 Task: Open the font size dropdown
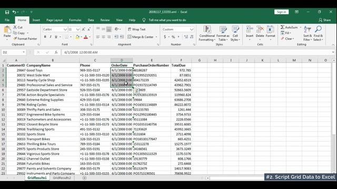pyautogui.click(x=78, y=29)
